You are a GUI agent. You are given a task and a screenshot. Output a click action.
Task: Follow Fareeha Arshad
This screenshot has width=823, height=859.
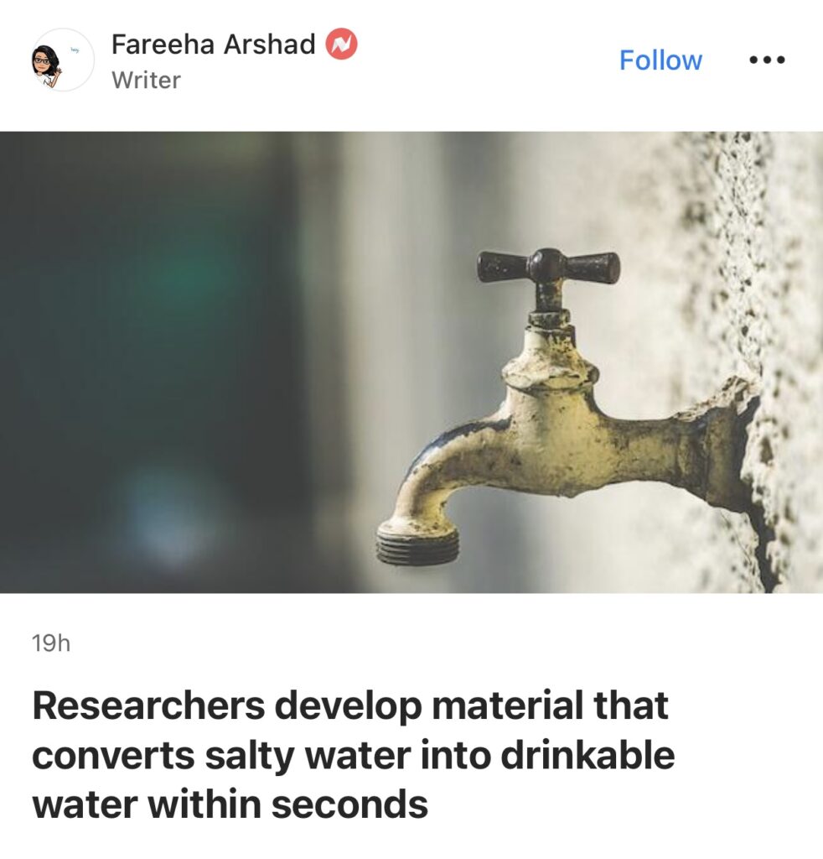coord(660,60)
